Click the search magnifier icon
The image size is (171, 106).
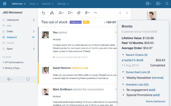point(167,4)
